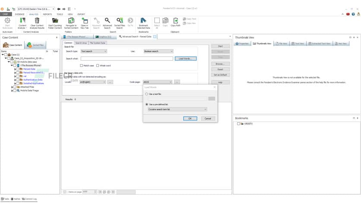
Task: Switch to the File System Data tab
Action: 97,43
